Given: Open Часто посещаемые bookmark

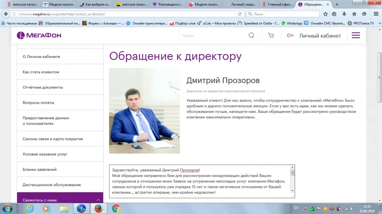Looking at the screenshot, I should tap(19, 23).
